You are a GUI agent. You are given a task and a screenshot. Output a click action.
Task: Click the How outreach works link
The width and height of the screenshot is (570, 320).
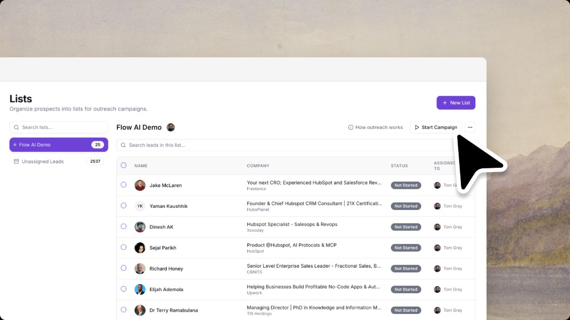[379, 127]
